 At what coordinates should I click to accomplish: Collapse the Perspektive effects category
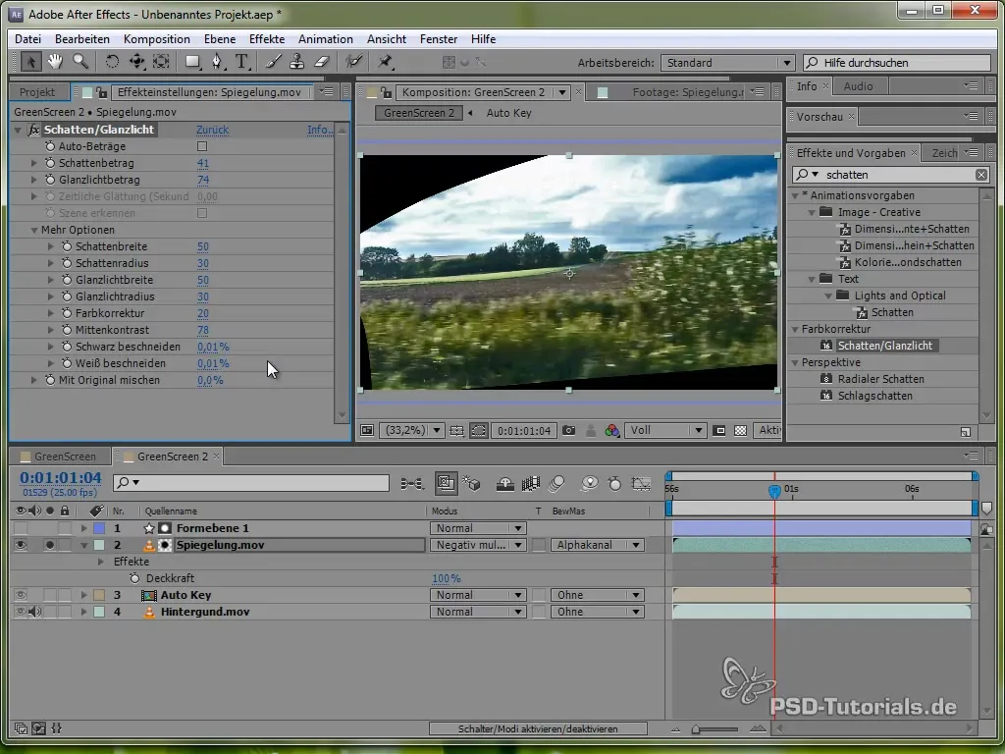coord(795,362)
